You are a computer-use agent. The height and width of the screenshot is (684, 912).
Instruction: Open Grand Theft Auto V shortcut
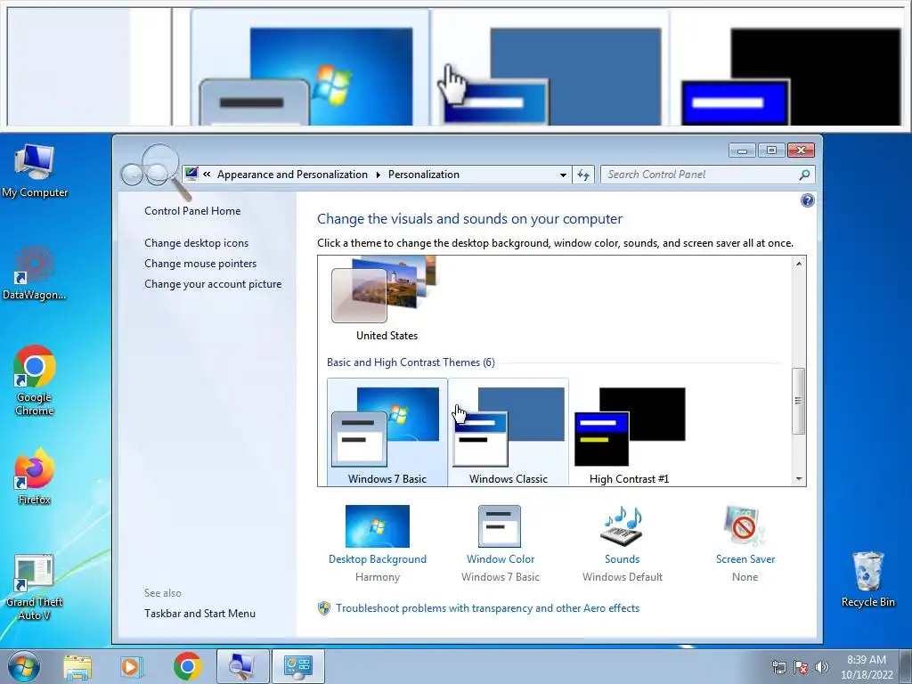[35, 586]
